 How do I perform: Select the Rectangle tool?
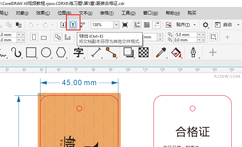31,53
